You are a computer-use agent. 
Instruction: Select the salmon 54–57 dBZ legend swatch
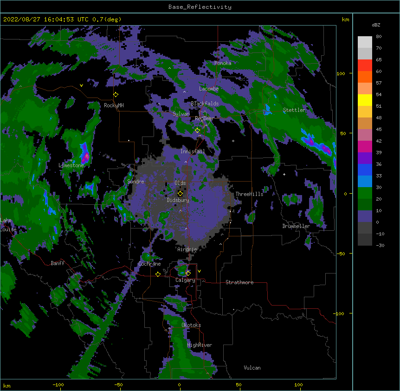coord(365,89)
